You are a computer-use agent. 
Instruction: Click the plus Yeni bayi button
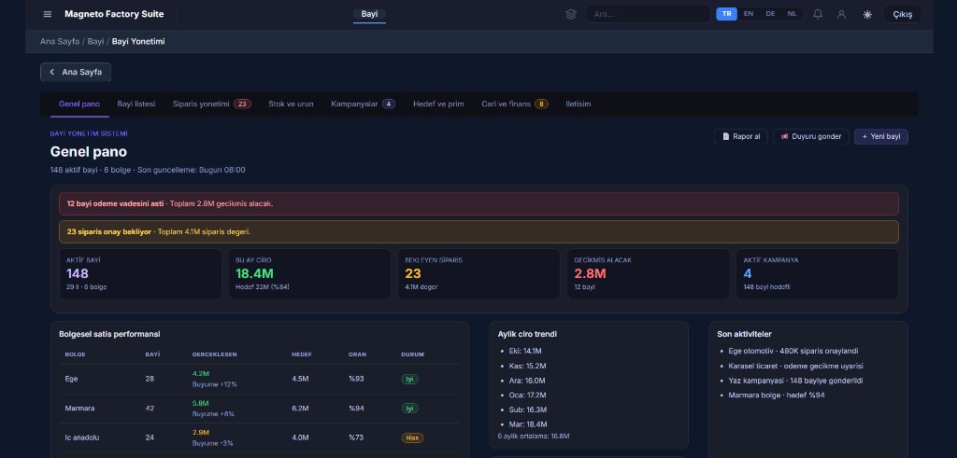(880, 136)
